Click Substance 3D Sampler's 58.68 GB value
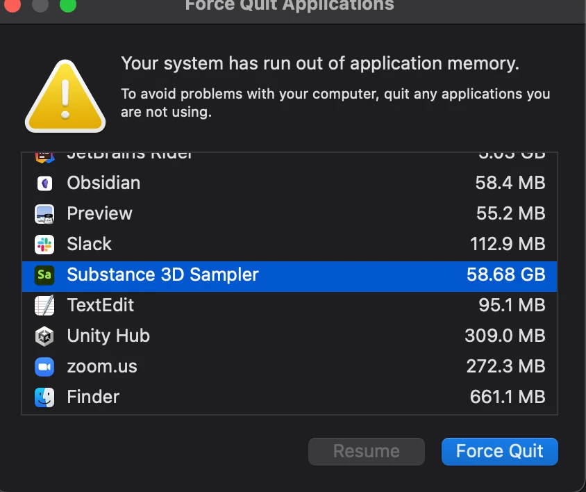Screen dimensions: 586x492 point(505,275)
